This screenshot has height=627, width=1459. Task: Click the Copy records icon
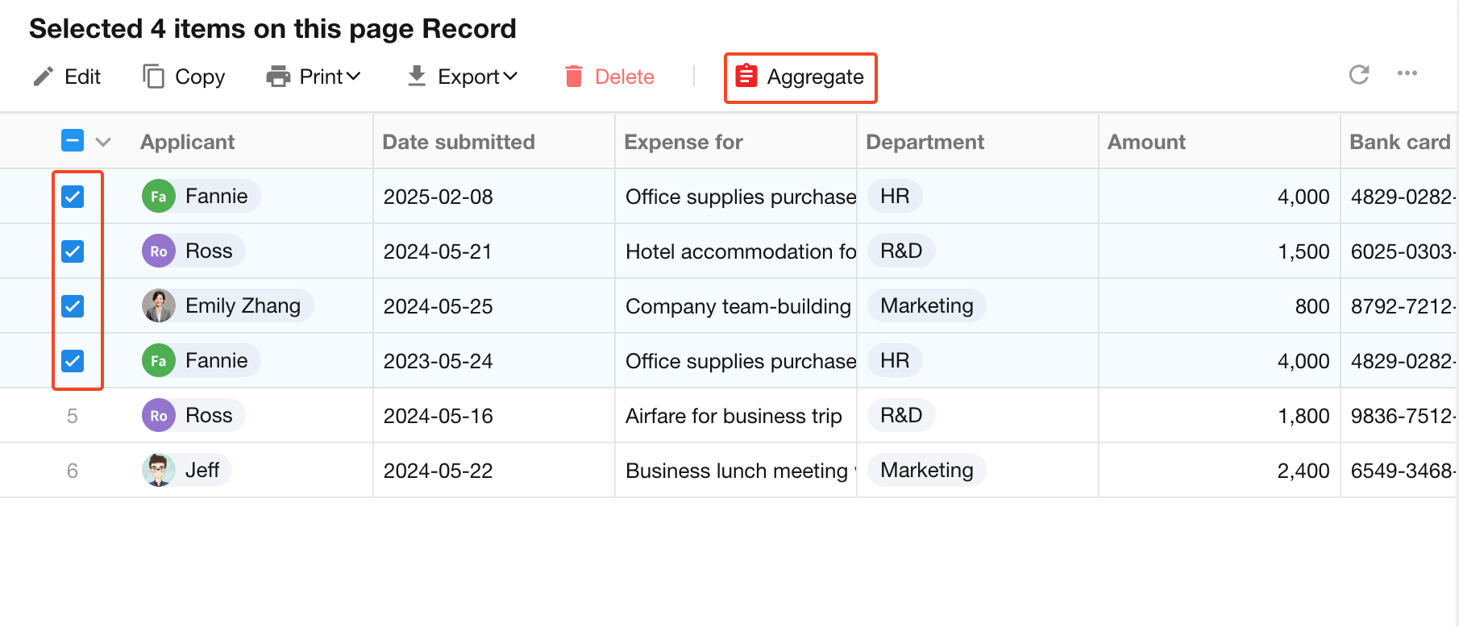(153, 77)
